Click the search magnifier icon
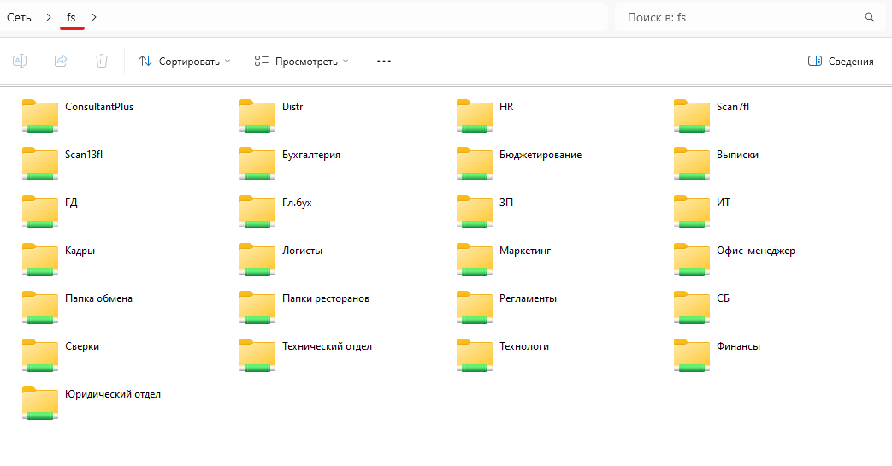892x466 pixels. tap(870, 17)
